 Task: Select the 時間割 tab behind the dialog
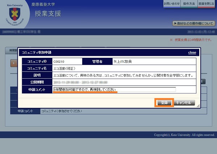(x=12, y=50)
